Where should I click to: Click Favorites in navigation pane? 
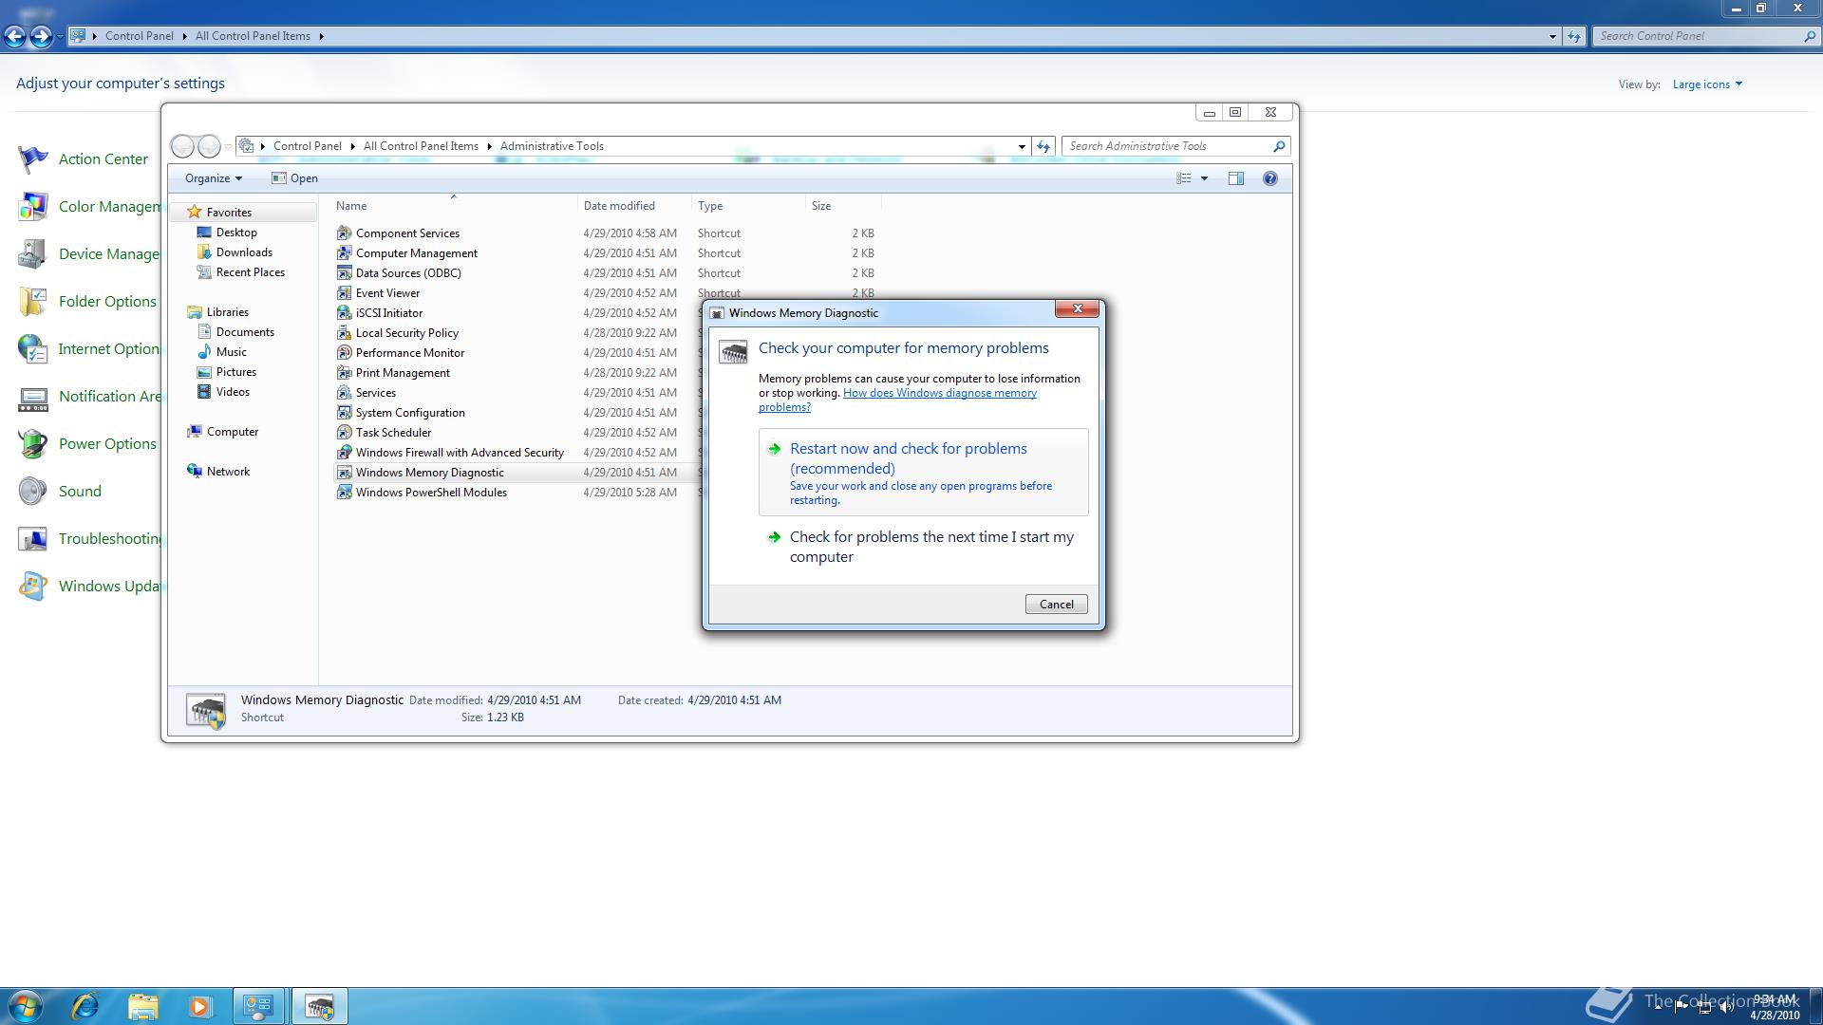pyautogui.click(x=229, y=213)
